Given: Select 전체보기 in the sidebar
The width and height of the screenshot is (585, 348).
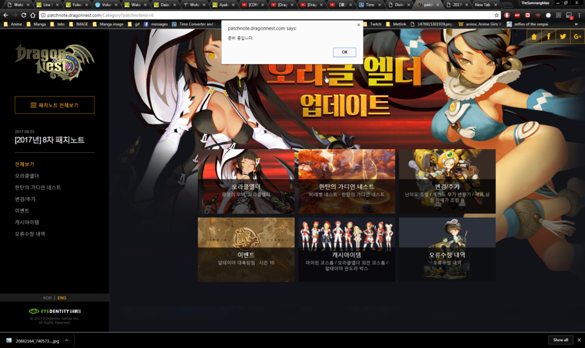Looking at the screenshot, I should click(x=25, y=165).
